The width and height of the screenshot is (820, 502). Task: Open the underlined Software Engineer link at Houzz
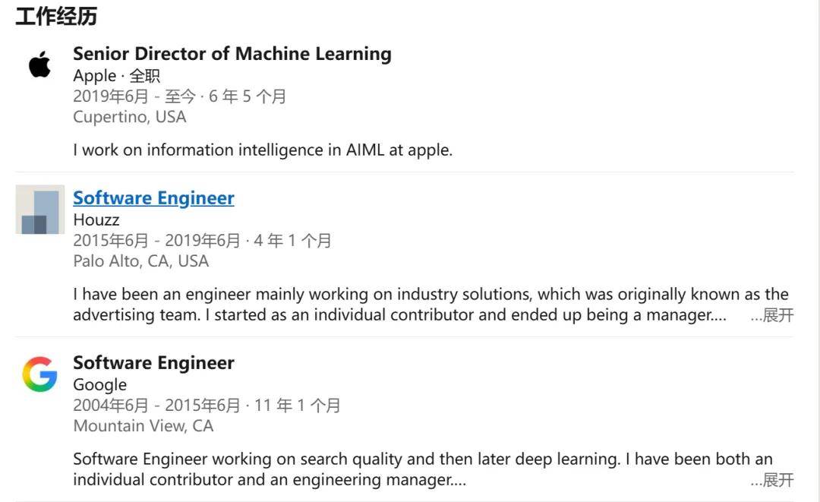tap(153, 198)
